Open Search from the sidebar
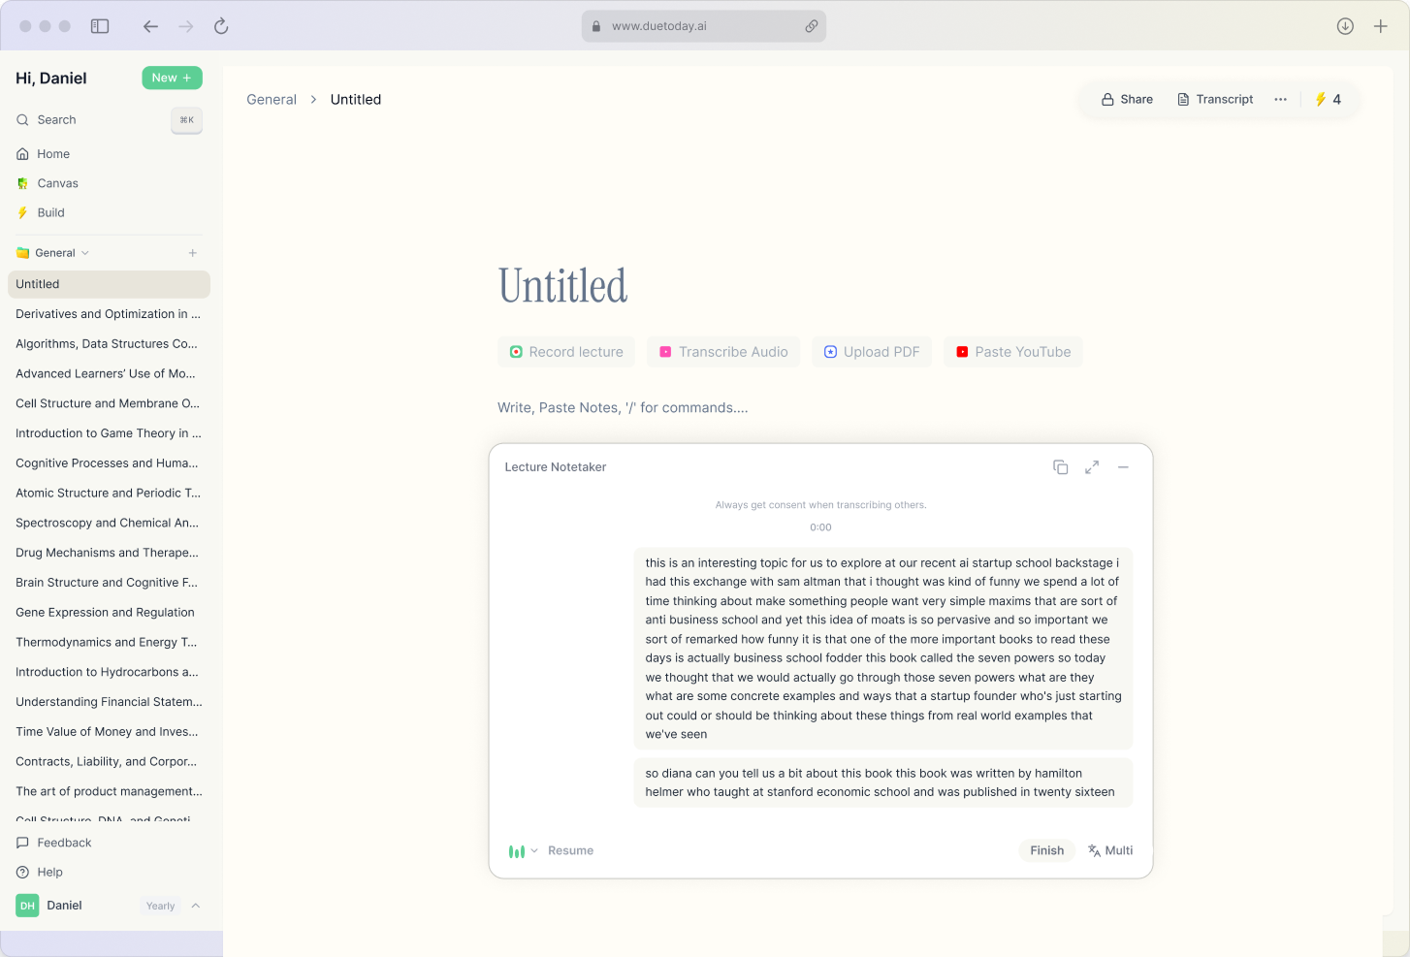The height and width of the screenshot is (957, 1410). (54, 119)
